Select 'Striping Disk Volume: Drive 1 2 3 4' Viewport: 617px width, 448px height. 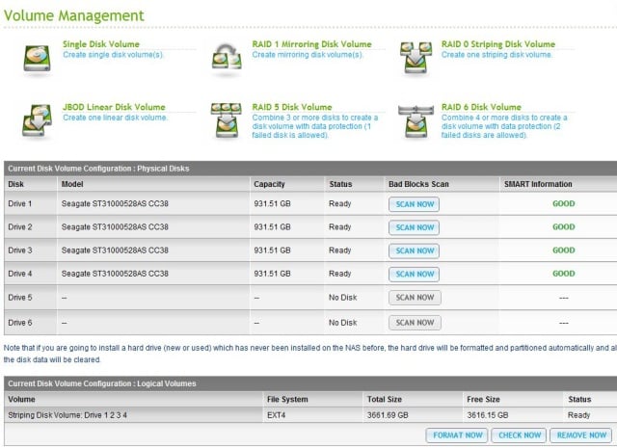pos(67,415)
